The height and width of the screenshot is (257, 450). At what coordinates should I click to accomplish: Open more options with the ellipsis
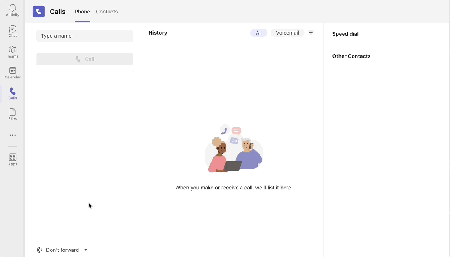pos(12,135)
